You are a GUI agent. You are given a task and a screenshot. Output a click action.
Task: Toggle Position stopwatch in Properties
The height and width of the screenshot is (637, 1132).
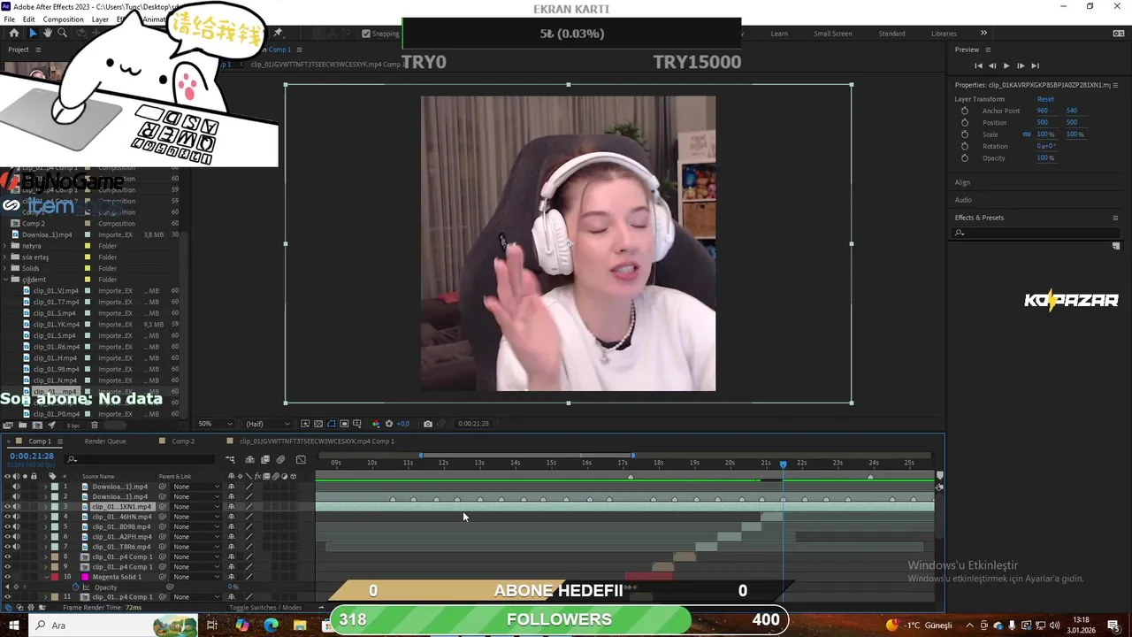(965, 122)
